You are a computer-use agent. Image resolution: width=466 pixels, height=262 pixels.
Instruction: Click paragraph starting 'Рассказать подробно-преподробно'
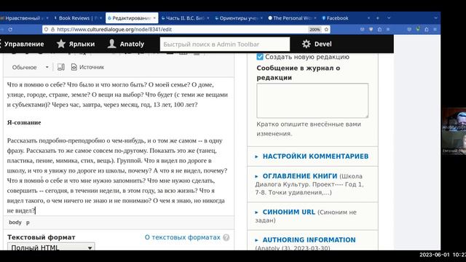118,175
